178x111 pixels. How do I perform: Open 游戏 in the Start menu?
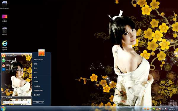click(35, 77)
